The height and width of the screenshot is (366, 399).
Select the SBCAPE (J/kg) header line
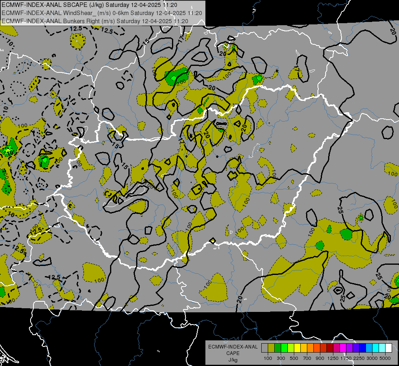(89, 5)
